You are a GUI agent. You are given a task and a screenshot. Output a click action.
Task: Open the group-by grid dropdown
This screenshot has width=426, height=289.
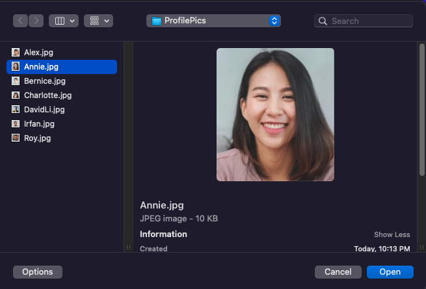pos(98,21)
